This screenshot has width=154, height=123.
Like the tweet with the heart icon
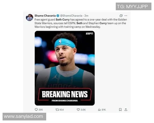[x=78, y=110]
